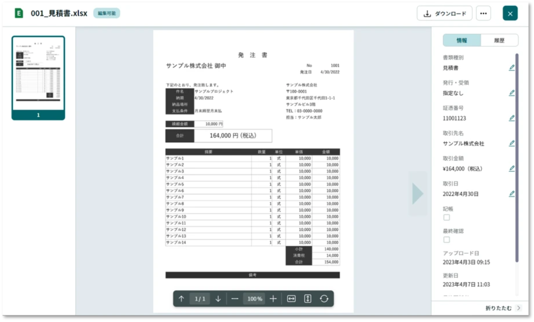Zoom in with the plus icon
Viewport: 534px width, 322px height.
[273, 299]
